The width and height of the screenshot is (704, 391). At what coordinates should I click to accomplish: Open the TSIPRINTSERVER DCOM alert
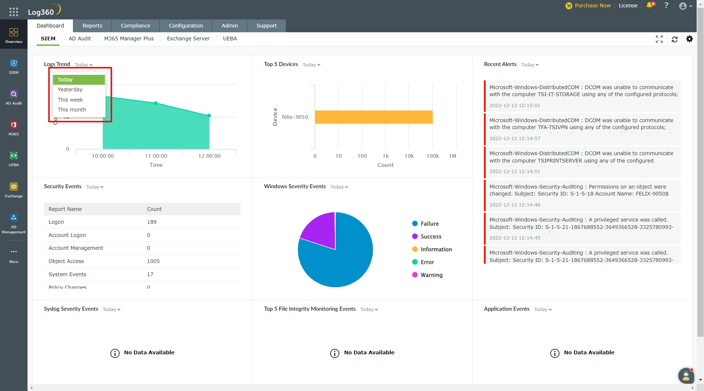click(x=582, y=162)
